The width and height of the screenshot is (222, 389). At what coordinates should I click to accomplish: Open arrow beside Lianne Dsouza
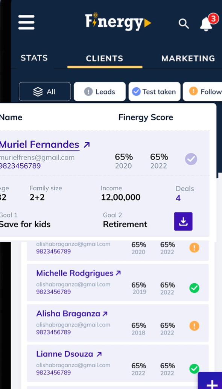pyautogui.click(x=99, y=354)
